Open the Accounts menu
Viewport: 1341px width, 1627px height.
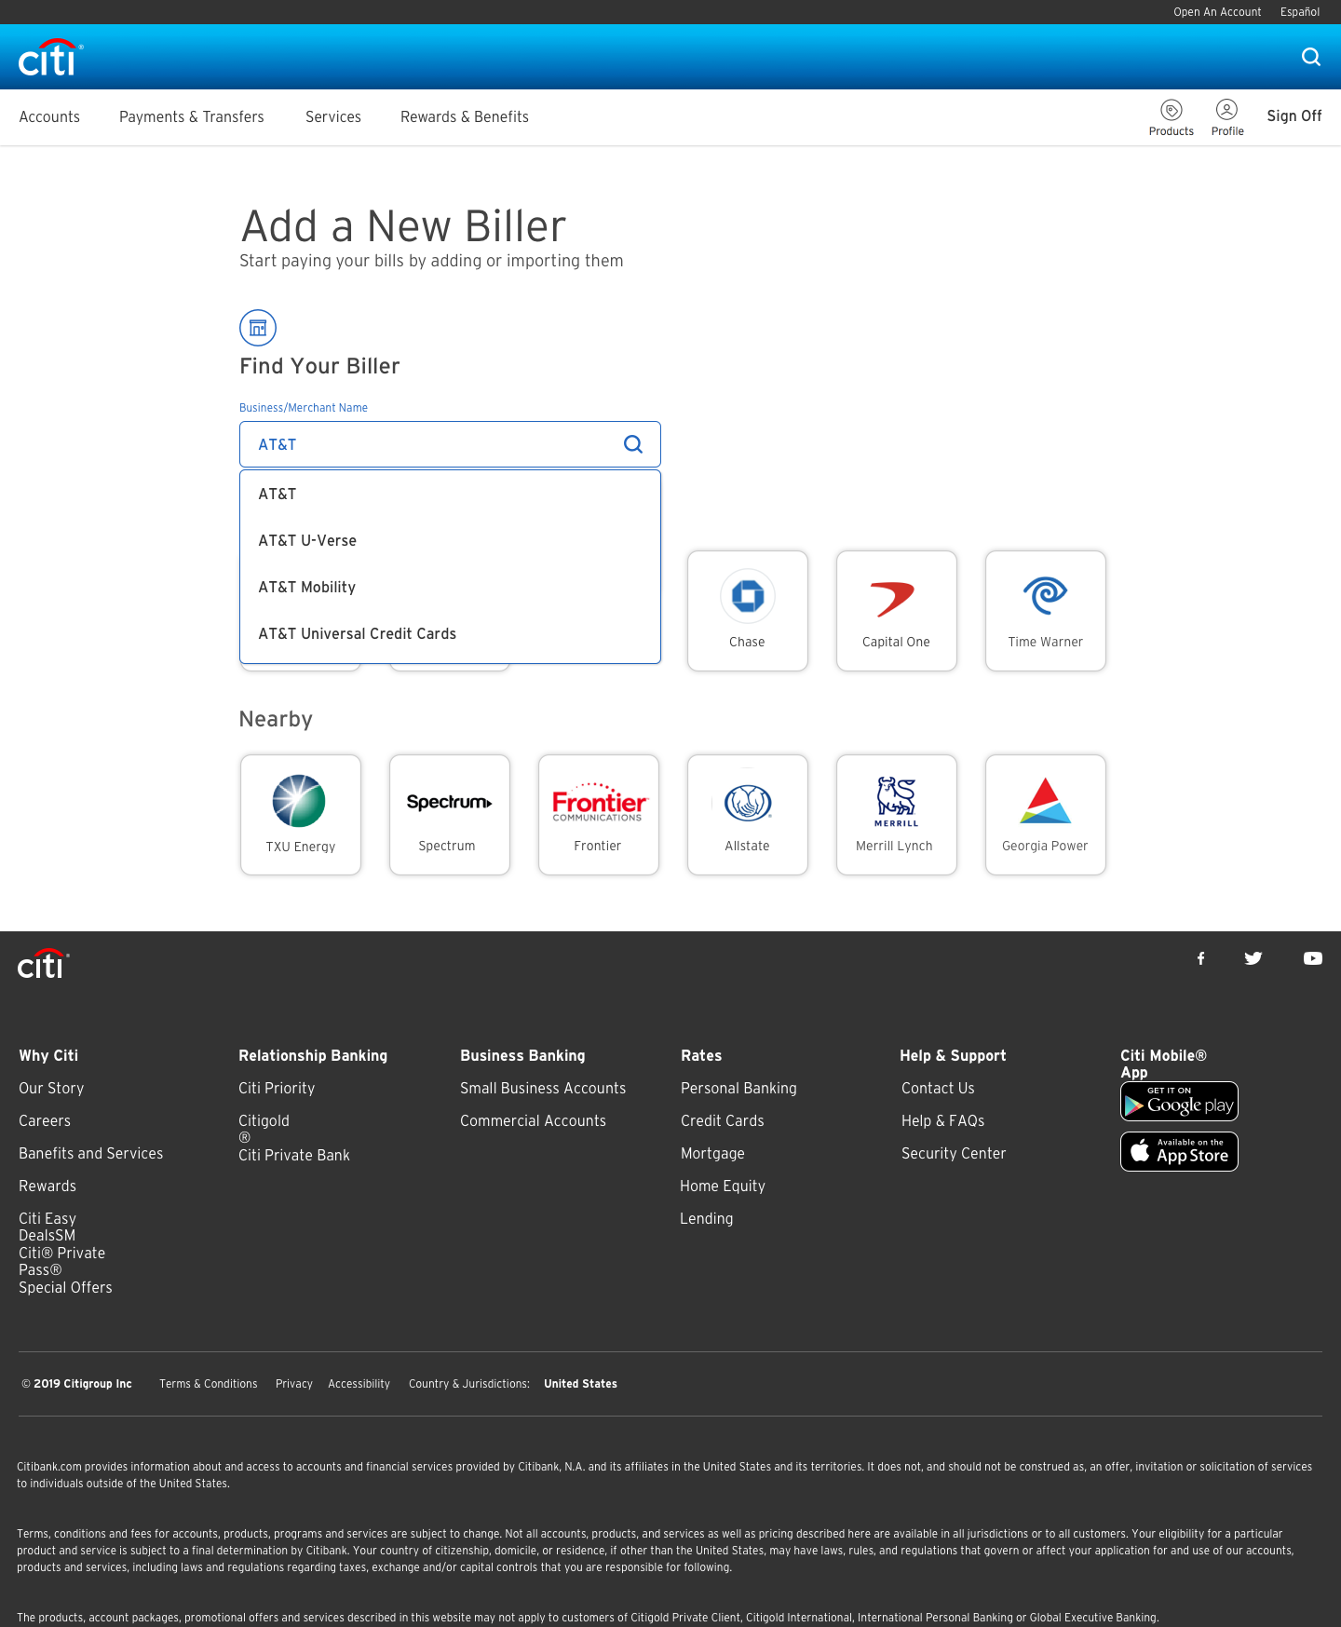click(x=49, y=116)
